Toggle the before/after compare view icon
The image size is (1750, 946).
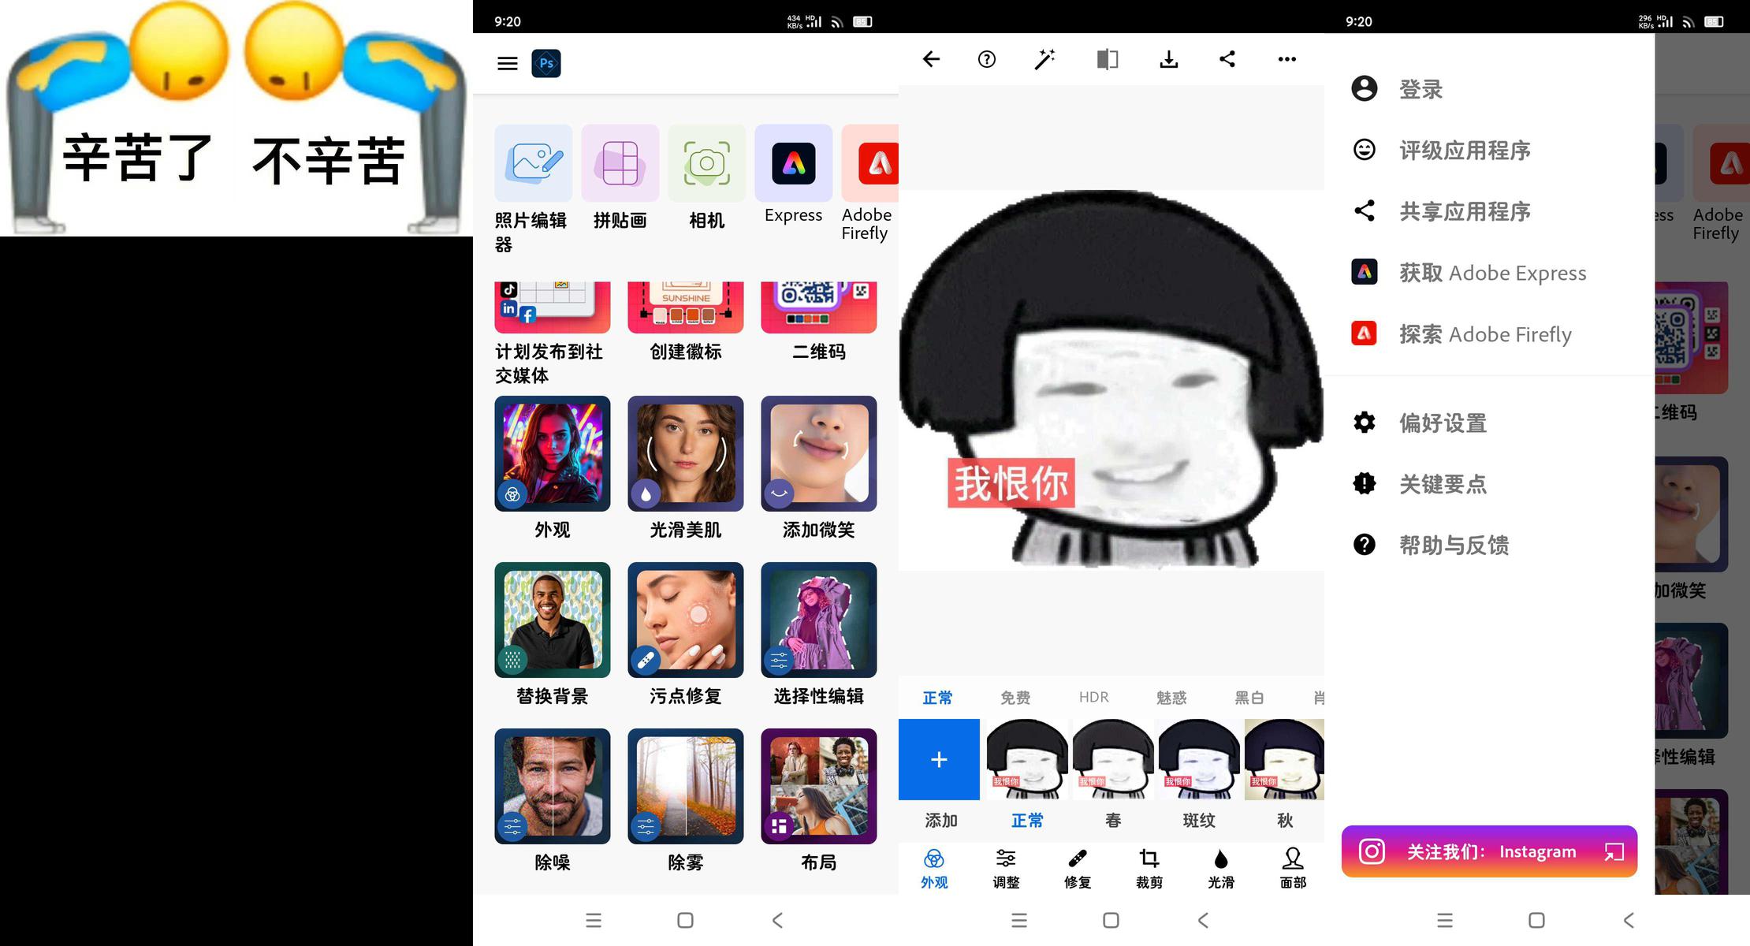click(x=1107, y=59)
